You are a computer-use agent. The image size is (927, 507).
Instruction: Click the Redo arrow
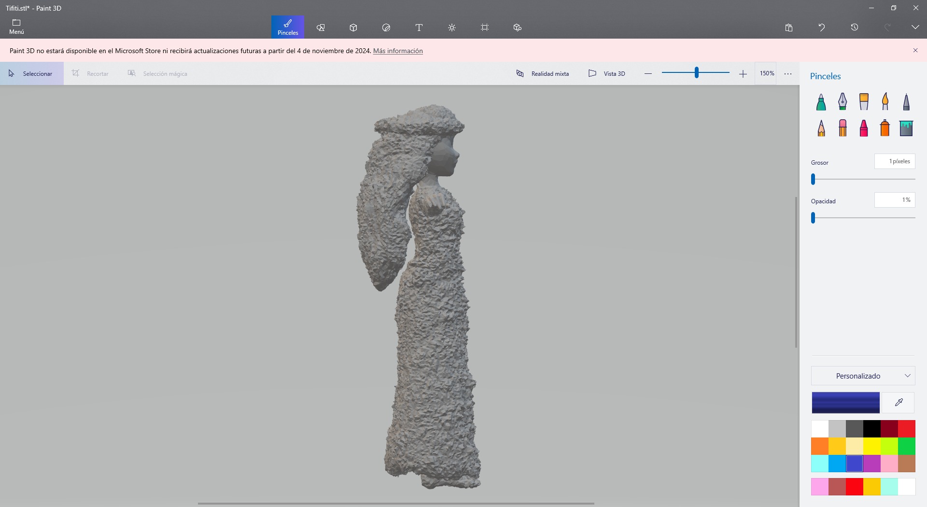pos(887,28)
